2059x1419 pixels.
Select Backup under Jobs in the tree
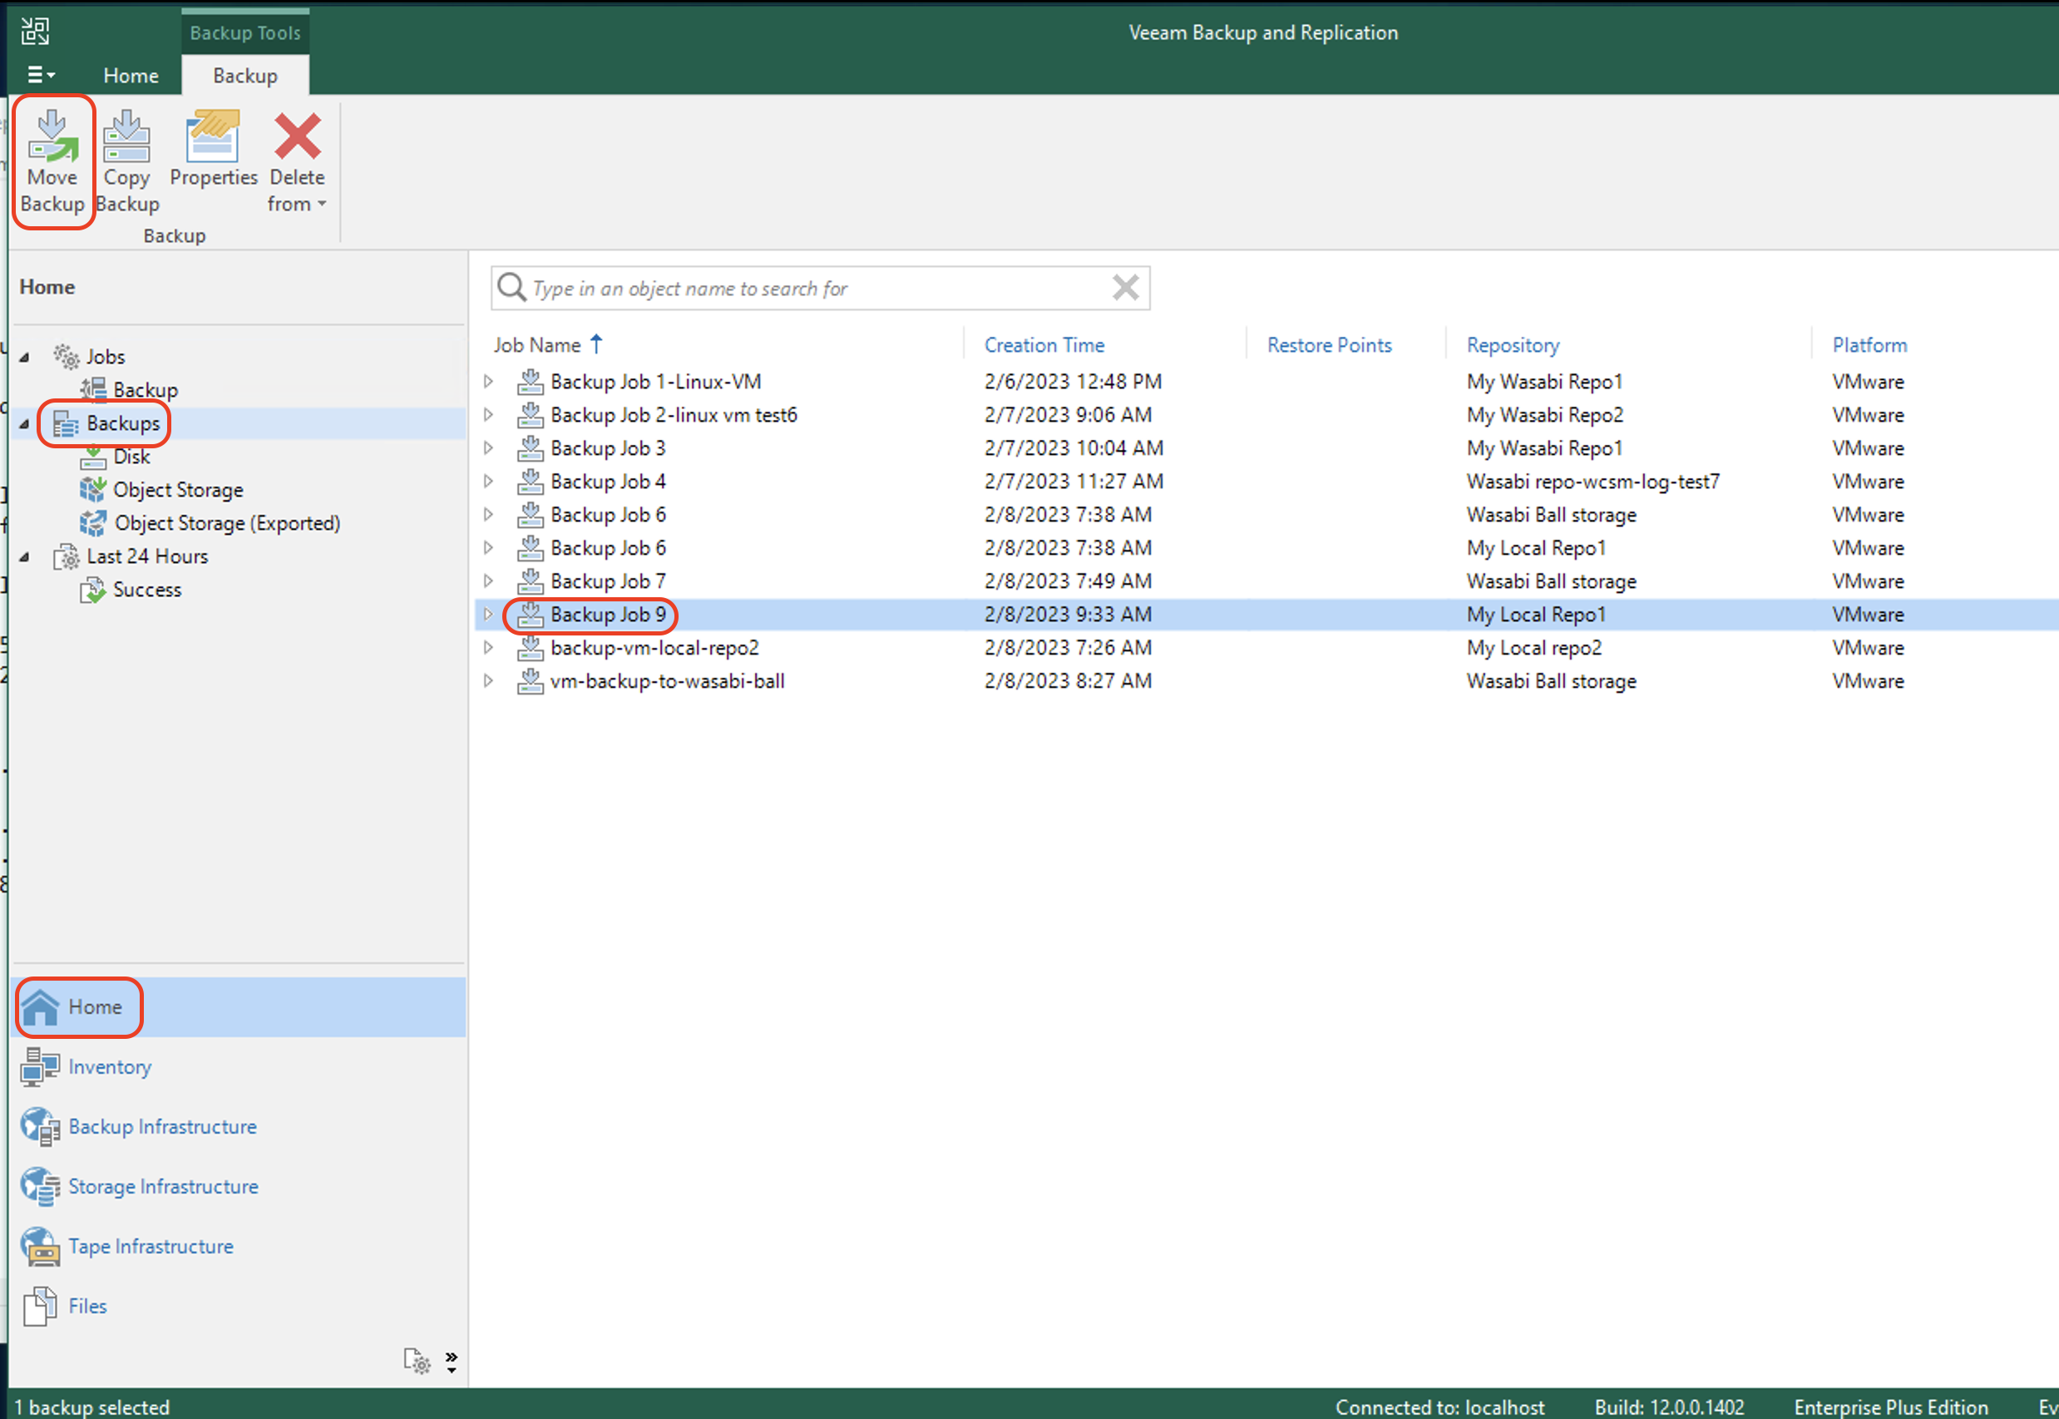click(145, 389)
